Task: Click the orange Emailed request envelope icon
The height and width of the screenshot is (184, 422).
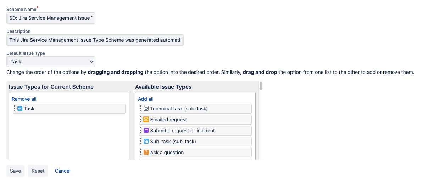Action: (146, 120)
